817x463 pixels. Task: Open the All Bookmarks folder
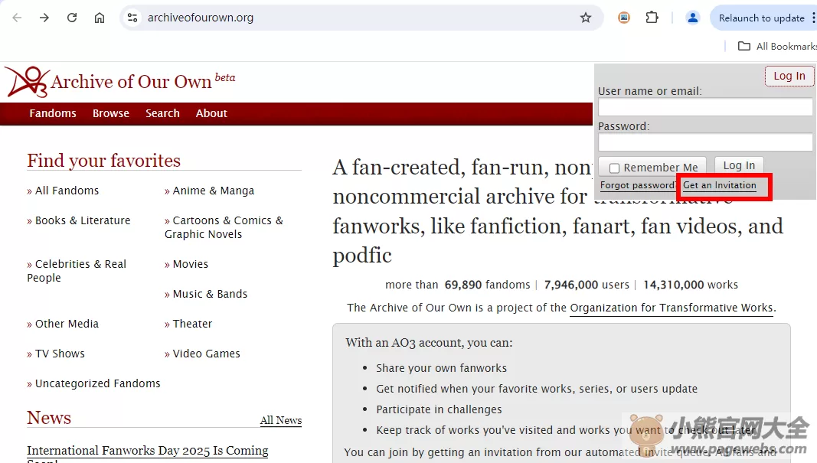coord(777,47)
